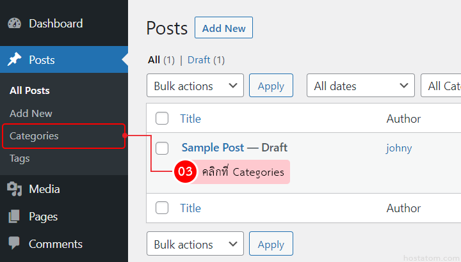Click the Dashboard gauge icon
The image size is (461, 262).
point(14,24)
